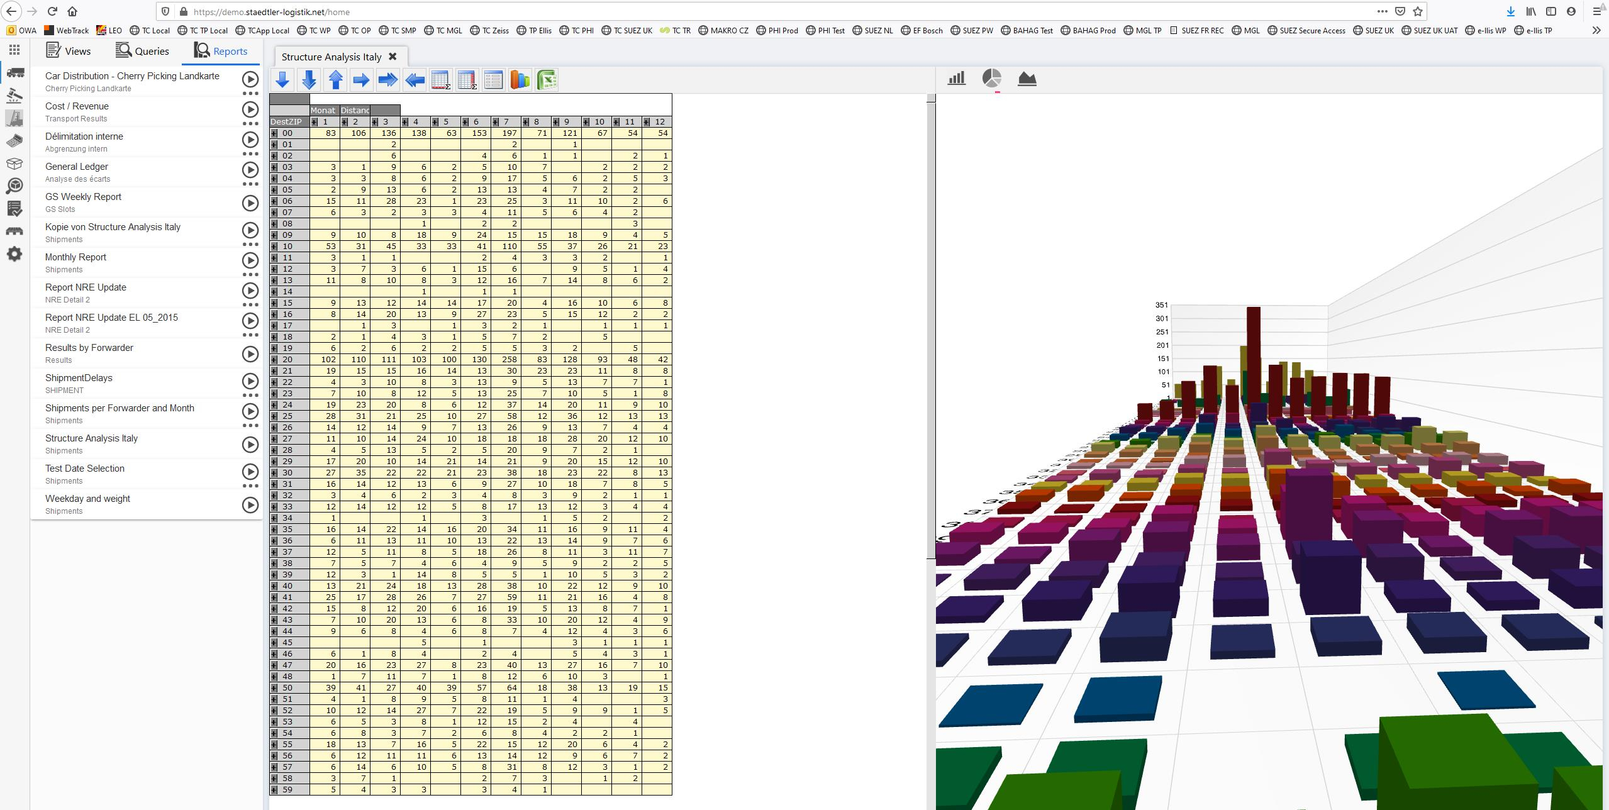The image size is (1609, 810).
Task: Click the Excel export icon
Action: click(547, 80)
